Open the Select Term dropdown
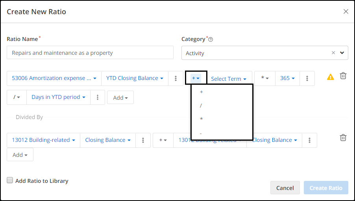 coord(229,79)
